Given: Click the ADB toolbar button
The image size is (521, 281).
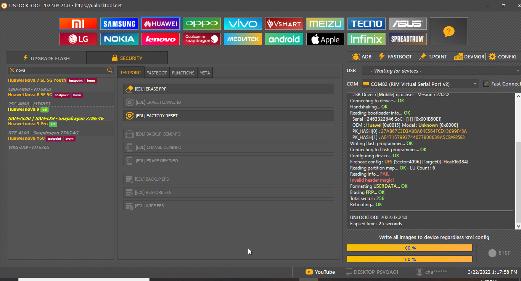Looking at the screenshot, I should click(x=362, y=57).
